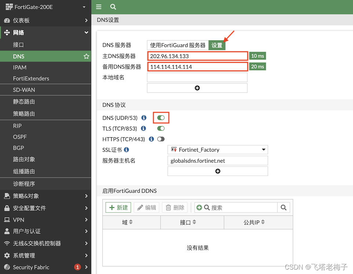
Task: Sort the 接口 column
Action: click(194, 222)
